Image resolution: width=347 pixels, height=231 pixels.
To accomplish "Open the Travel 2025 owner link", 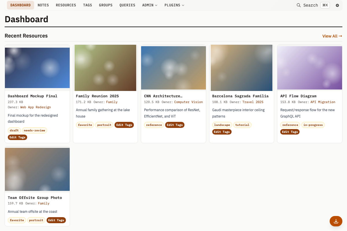I will coord(253,102).
